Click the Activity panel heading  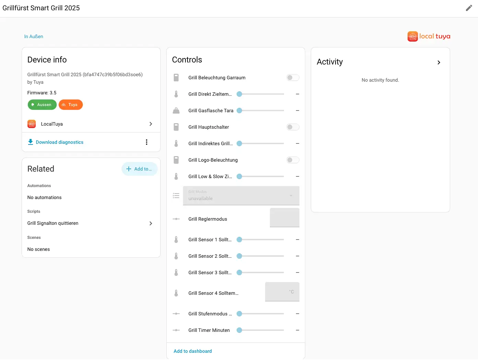tap(330, 62)
